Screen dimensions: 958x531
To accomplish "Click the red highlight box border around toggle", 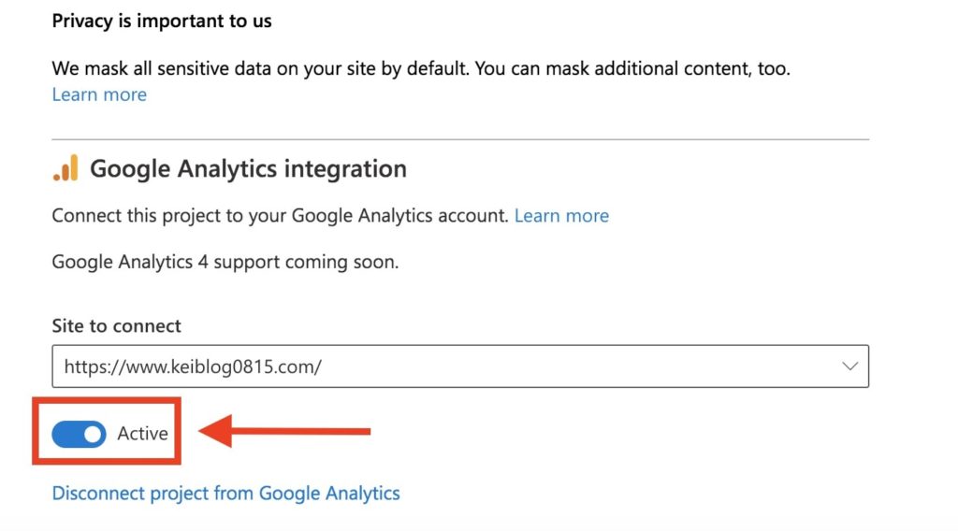I will [107, 400].
